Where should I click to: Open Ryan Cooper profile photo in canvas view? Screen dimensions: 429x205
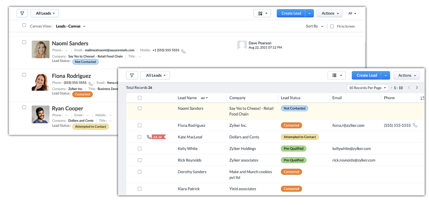point(41,114)
